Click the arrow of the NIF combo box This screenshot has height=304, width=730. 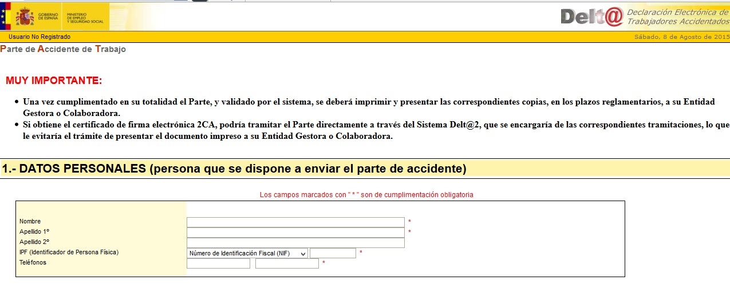303,253
